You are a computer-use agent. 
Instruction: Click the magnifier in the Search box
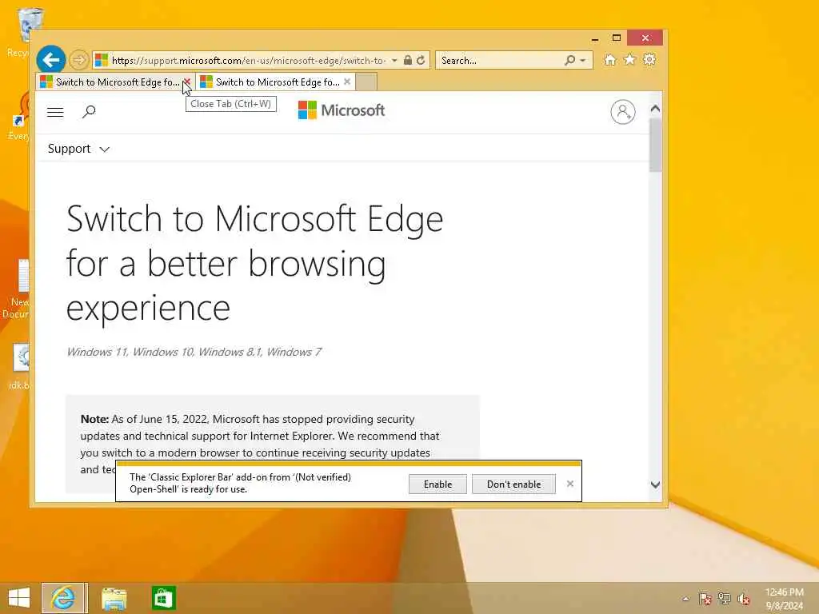click(569, 61)
